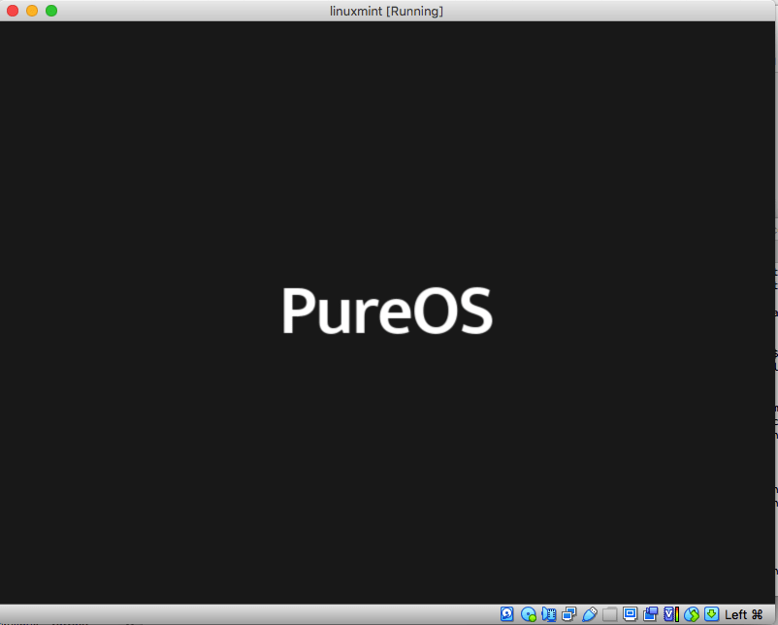This screenshot has height=625, width=778.
Task: Open the optical disk status icon
Action: (x=528, y=614)
